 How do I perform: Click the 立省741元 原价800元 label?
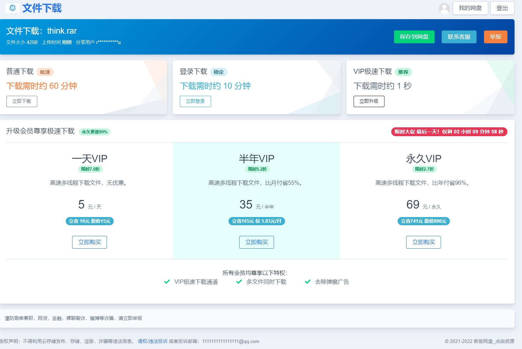pos(424,221)
